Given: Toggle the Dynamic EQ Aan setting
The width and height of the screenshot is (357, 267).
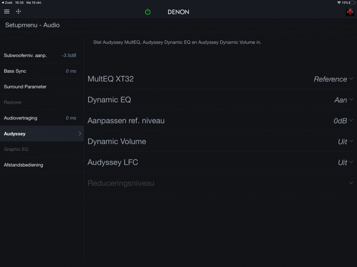Looking at the screenshot, I should coord(343,100).
